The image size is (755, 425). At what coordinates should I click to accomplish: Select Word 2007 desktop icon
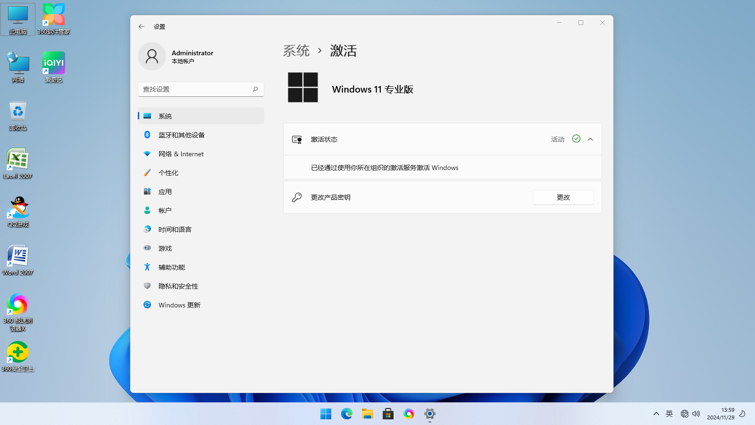click(x=18, y=260)
